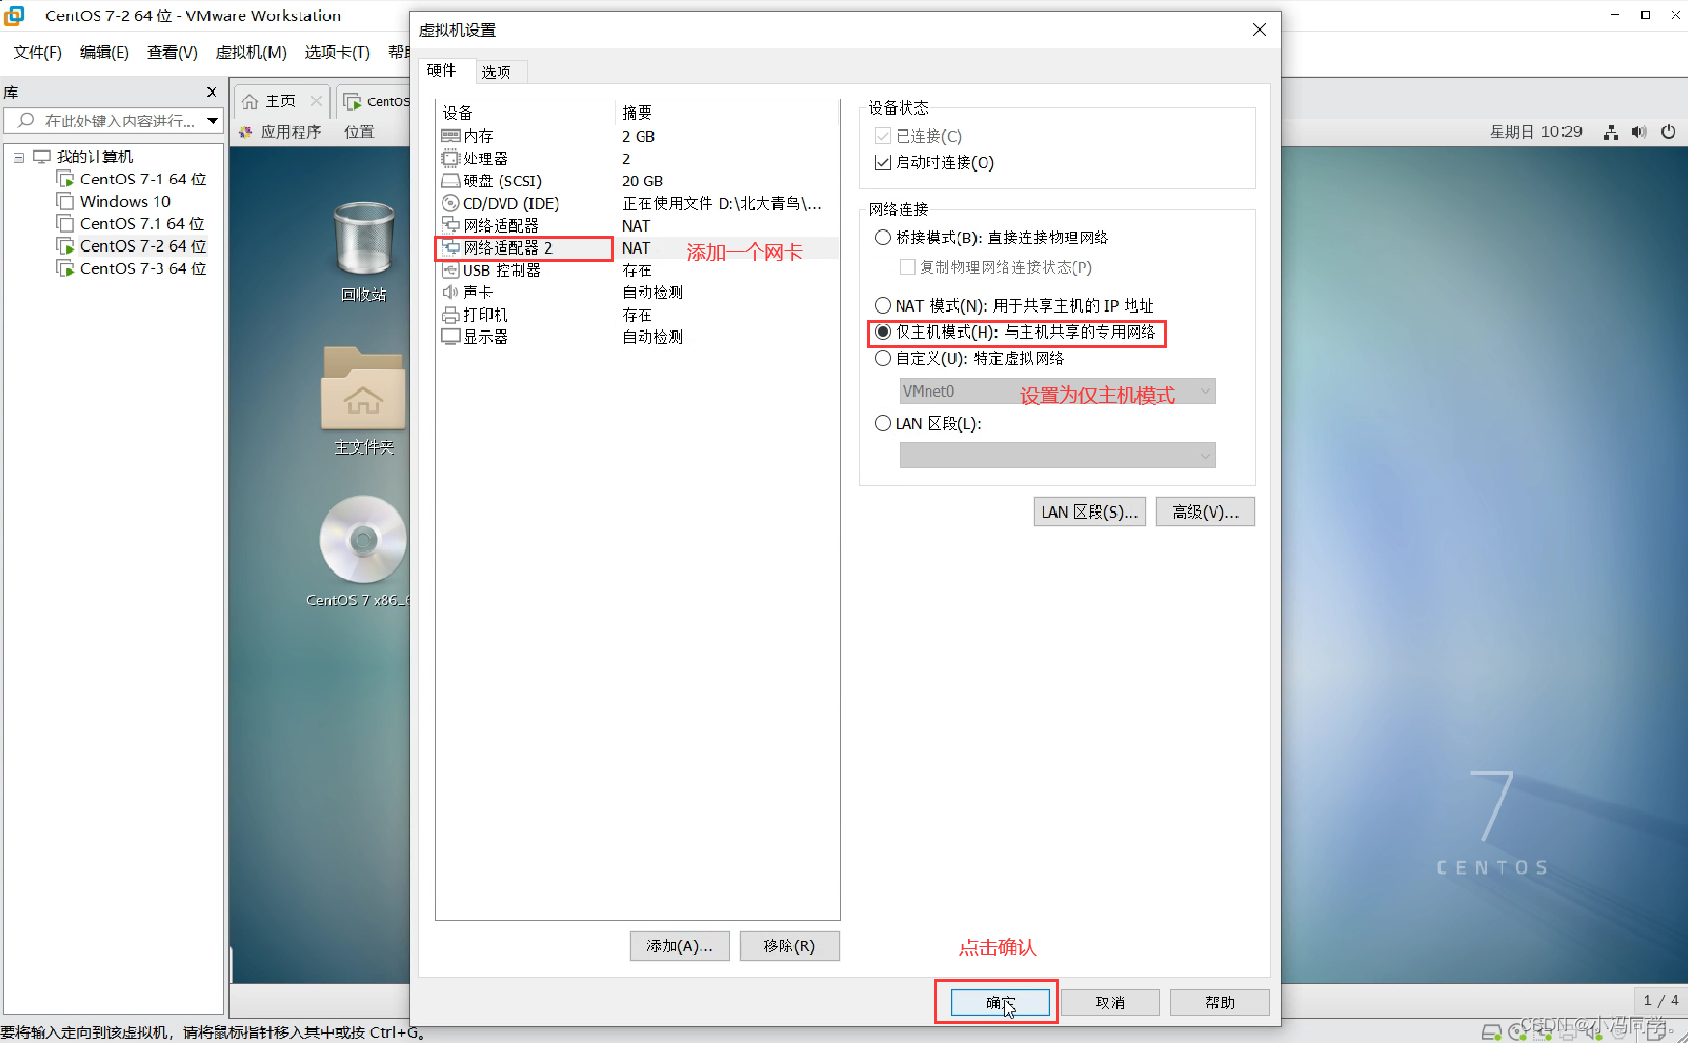Select the Processor (处理器) device icon
This screenshot has height=1043, width=1688.
click(x=450, y=158)
